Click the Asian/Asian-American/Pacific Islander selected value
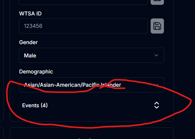The width and height of the screenshot is (195, 139). coord(72,85)
